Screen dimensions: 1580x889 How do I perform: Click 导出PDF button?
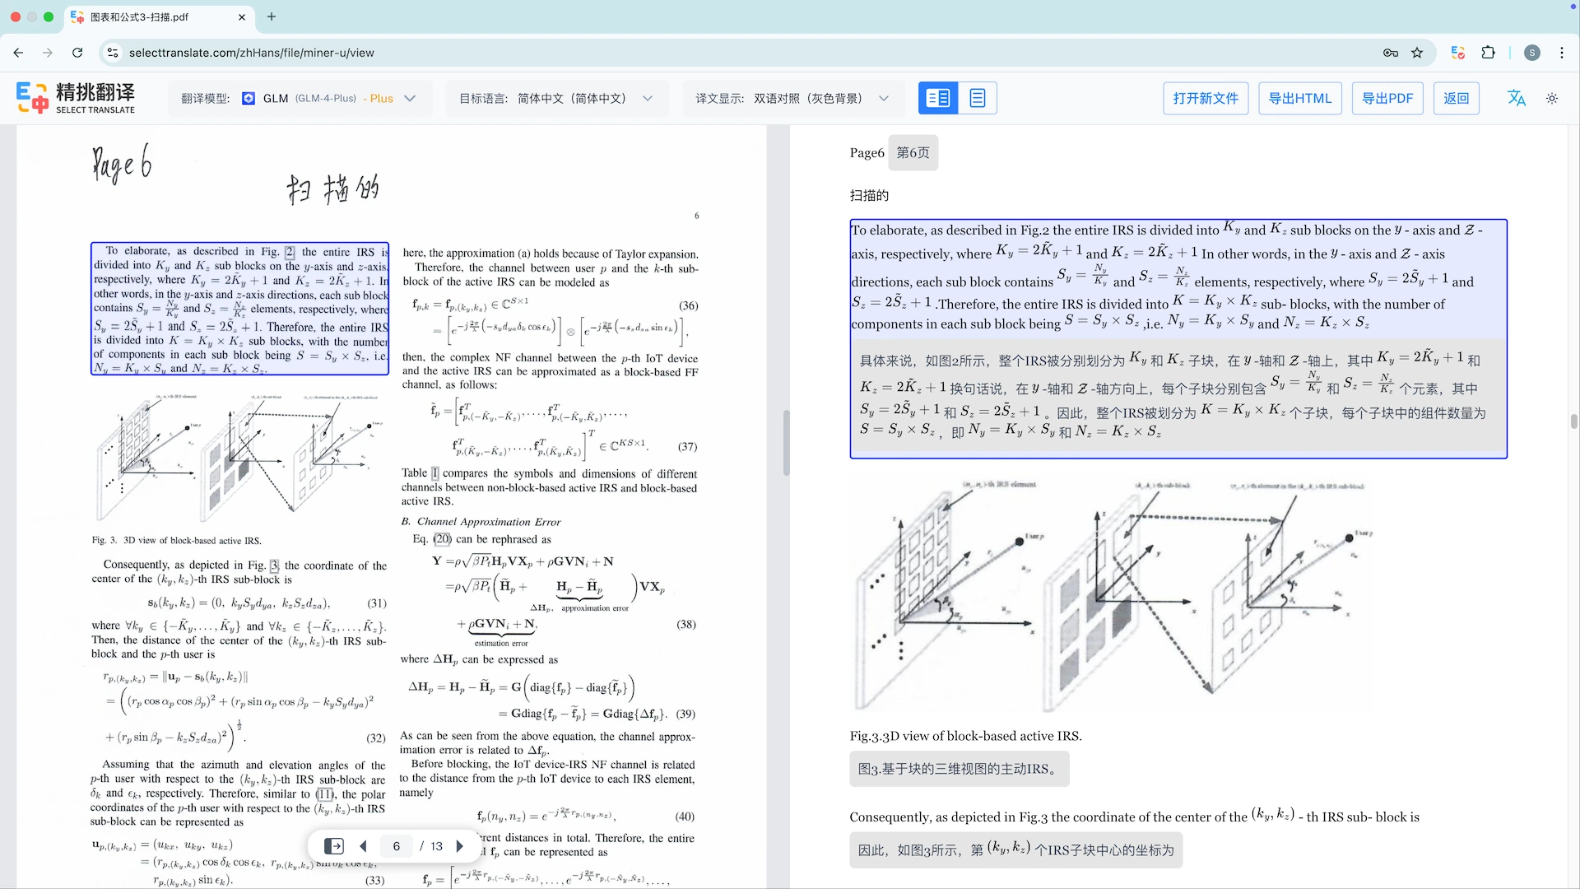(x=1387, y=98)
